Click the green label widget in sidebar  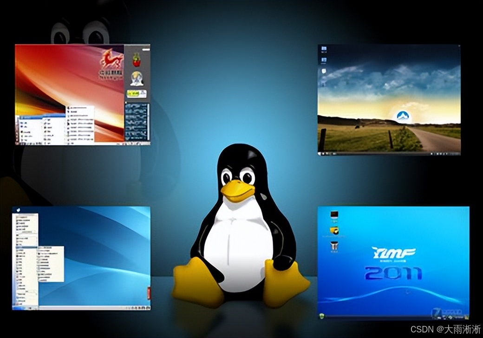coord(137,94)
